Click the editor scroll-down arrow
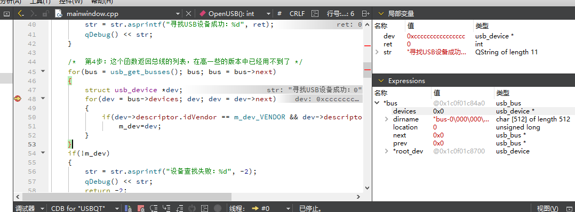The width and height of the screenshot is (575, 212). tap(367, 188)
